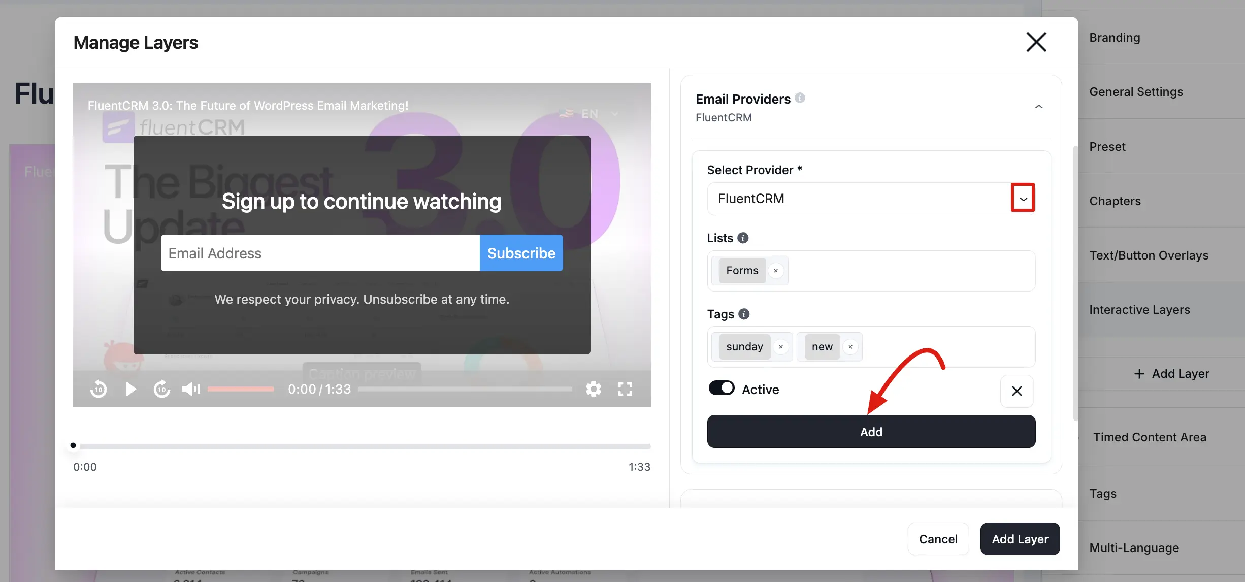The height and width of the screenshot is (582, 1245).
Task: Click the Cancel button
Action: coord(938,539)
